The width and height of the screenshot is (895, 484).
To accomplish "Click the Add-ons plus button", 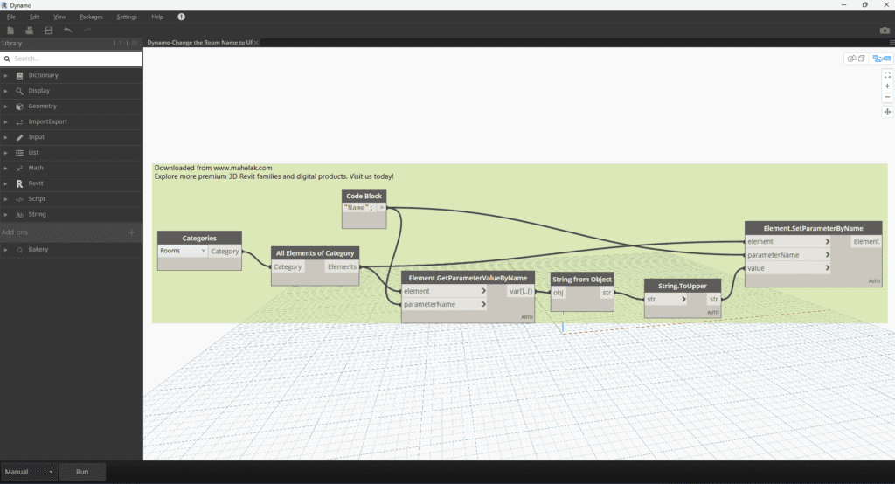I will coord(131,232).
